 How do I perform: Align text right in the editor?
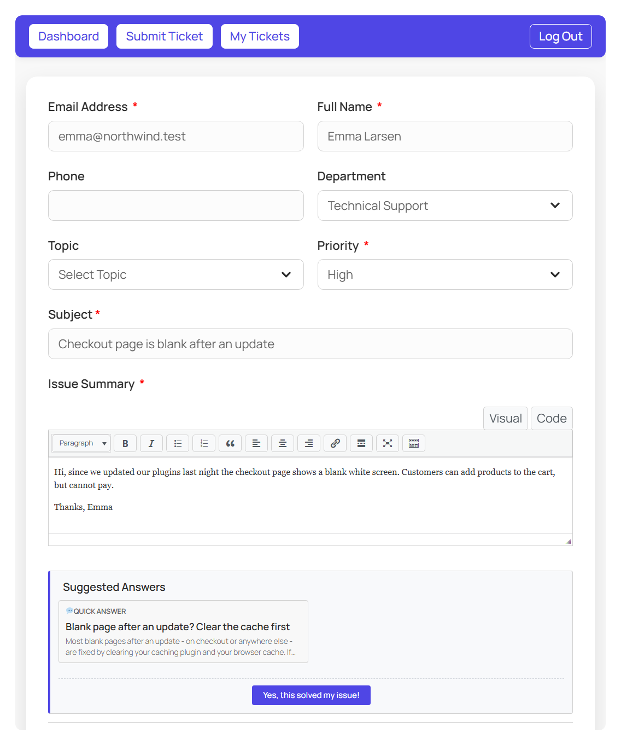(x=309, y=443)
